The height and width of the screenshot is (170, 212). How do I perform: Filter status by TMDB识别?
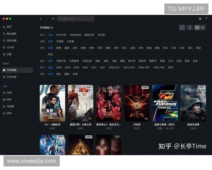point(75,35)
